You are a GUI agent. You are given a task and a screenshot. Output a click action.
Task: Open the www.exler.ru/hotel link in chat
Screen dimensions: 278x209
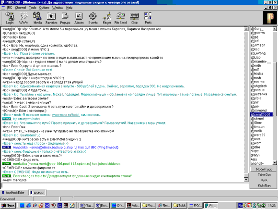(x=66, y=115)
